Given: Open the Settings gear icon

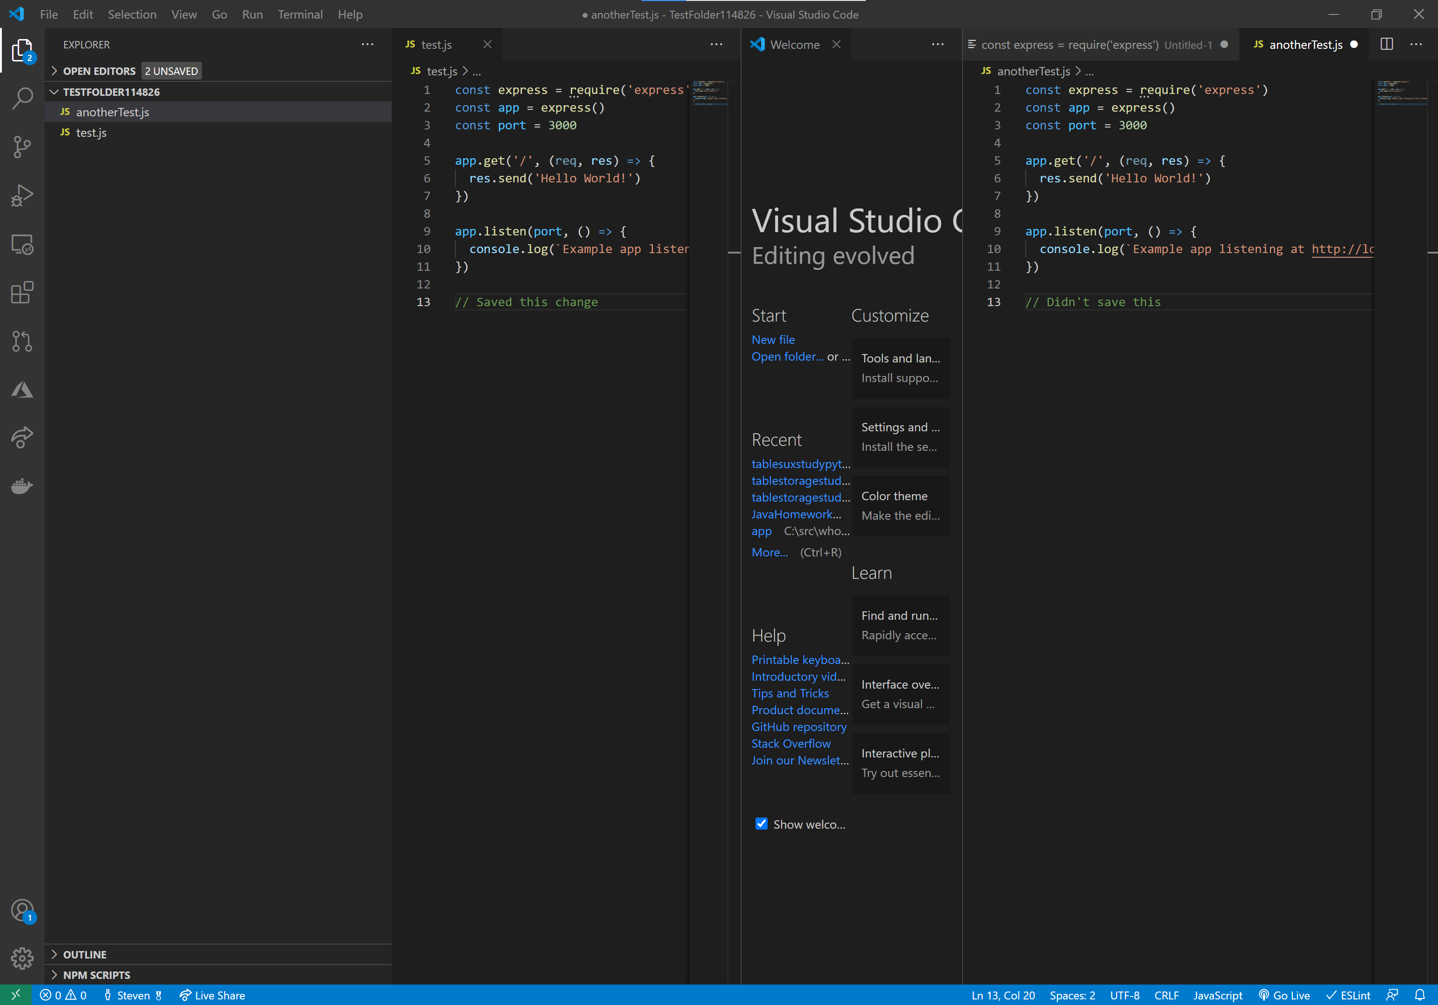Looking at the screenshot, I should pyautogui.click(x=22, y=958).
